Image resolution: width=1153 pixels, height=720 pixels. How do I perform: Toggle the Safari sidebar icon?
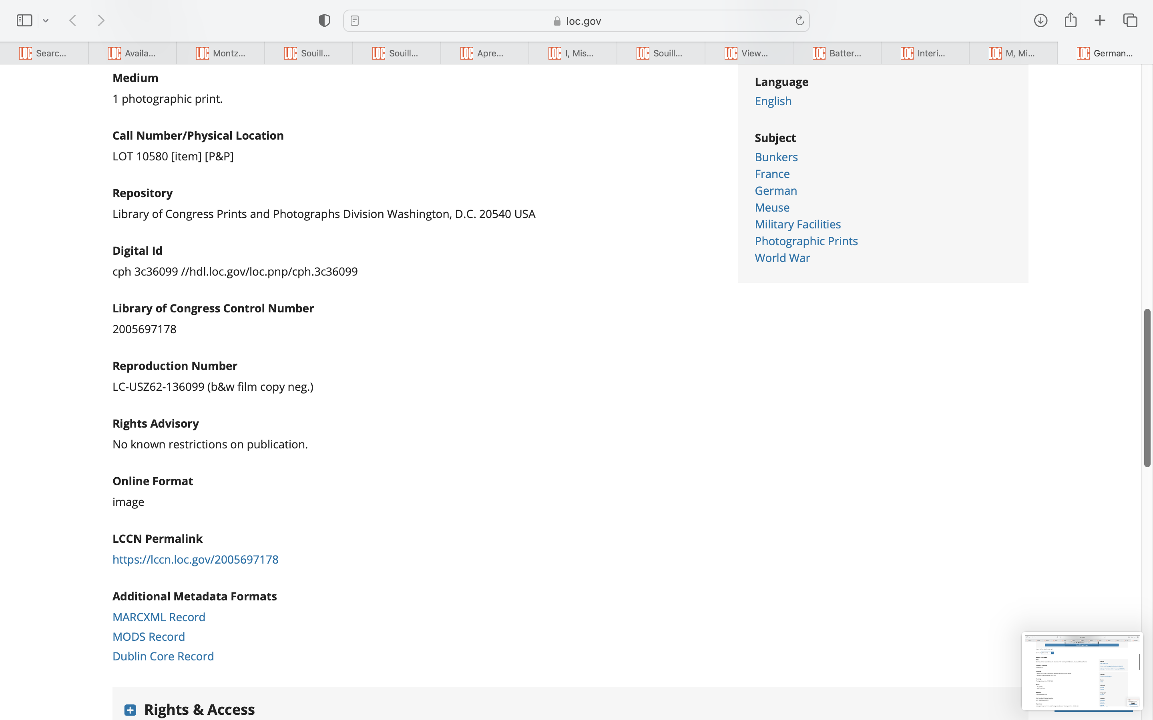click(24, 20)
